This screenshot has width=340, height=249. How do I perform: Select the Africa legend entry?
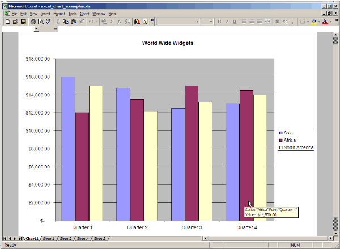(290, 140)
